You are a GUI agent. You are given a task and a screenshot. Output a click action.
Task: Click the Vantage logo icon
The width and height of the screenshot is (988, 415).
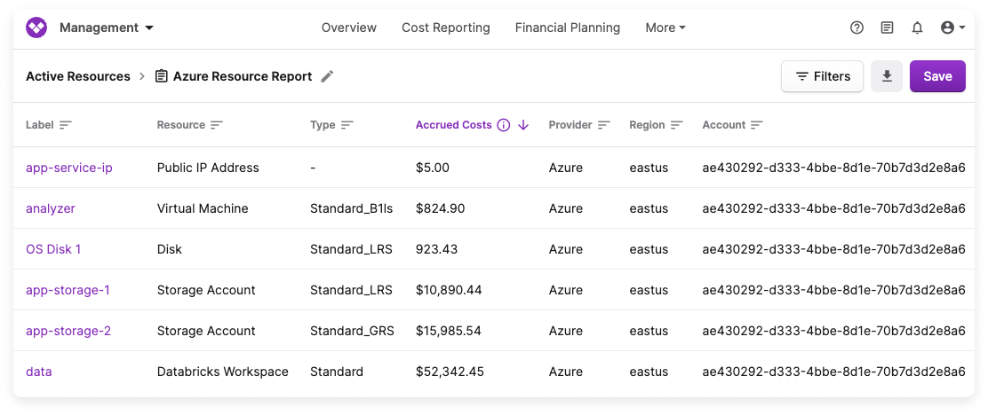[x=36, y=27]
